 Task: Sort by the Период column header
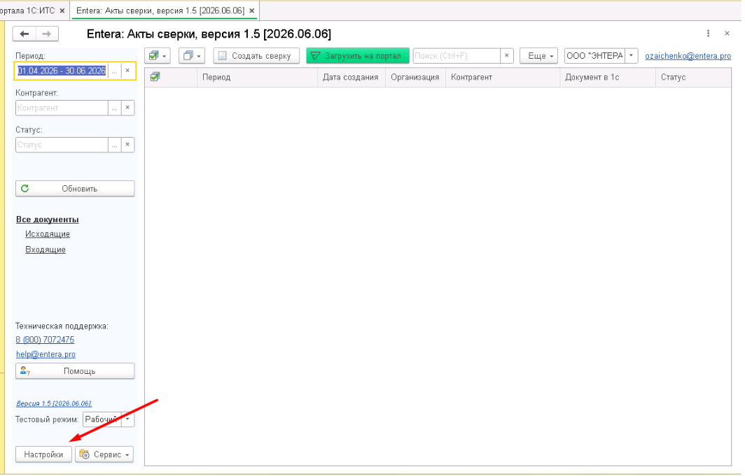point(257,78)
